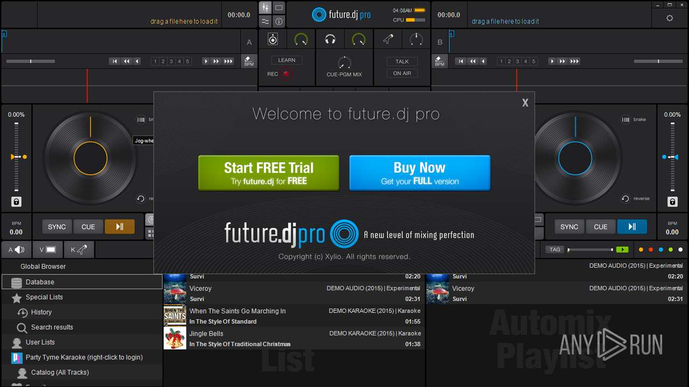Click the microphone icon in the mixer
Screen dimensions: 689x387
(388, 39)
